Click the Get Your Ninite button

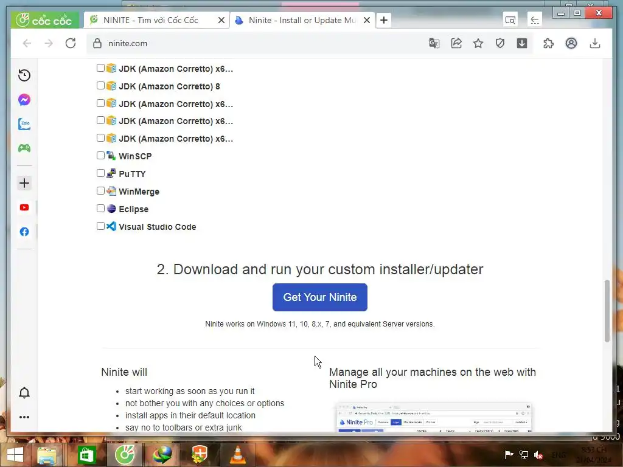(x=320, y=297)
